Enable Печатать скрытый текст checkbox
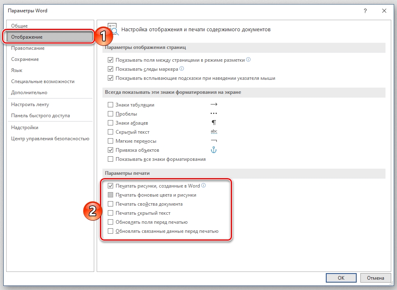Viewport: 397px width, 290px height. 110,213
